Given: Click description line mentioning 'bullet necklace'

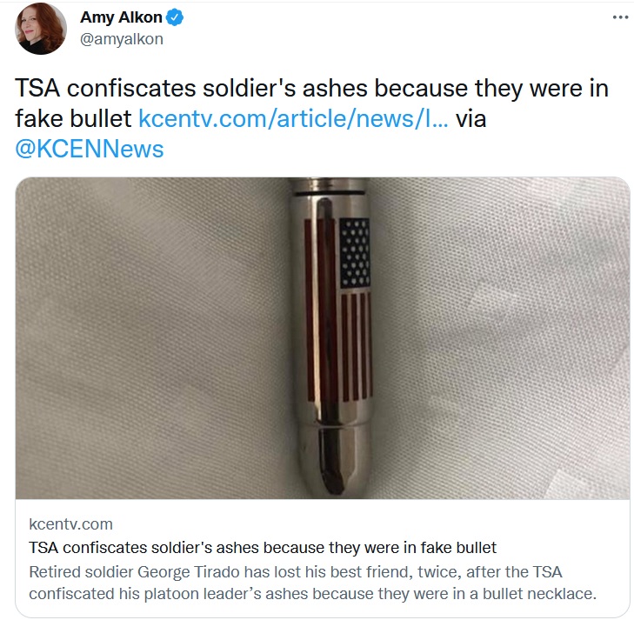Looking at the screenshot, I should pyautogui.click(x=312, y=594).
